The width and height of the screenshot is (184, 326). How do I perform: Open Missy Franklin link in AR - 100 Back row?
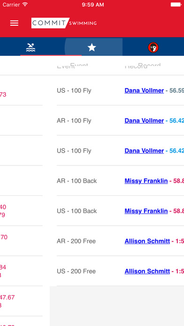point(146,181)
